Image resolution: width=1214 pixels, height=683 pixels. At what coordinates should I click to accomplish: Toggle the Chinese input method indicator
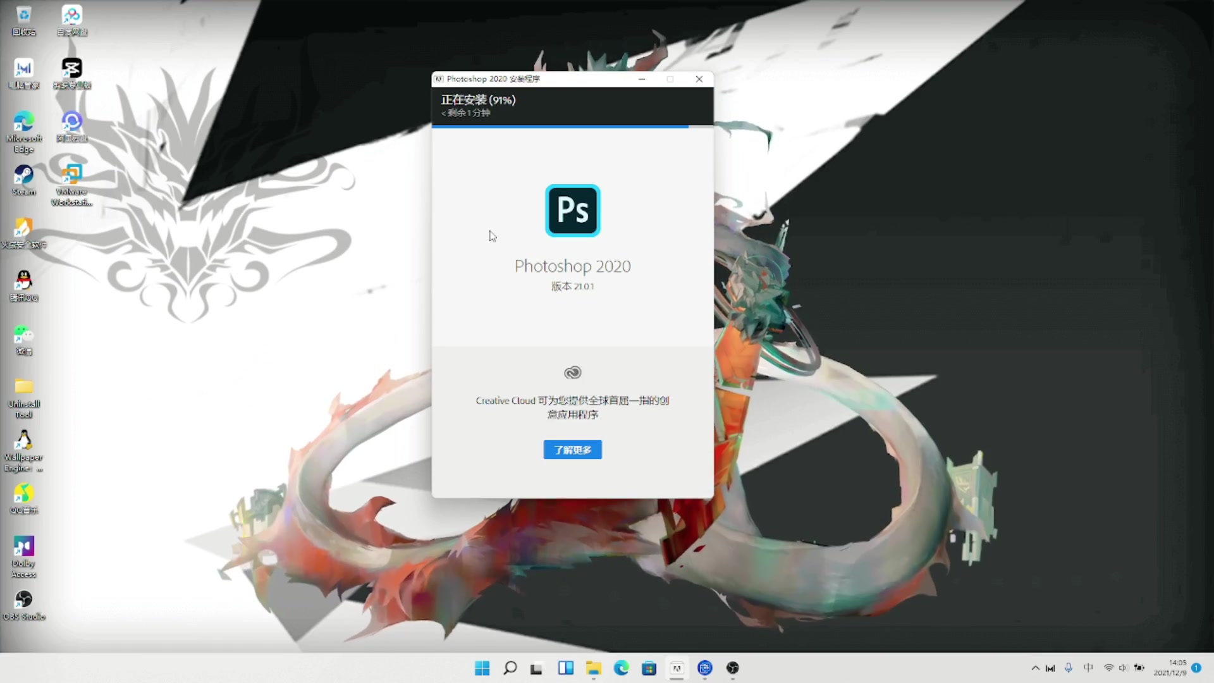coord(1088,668)
